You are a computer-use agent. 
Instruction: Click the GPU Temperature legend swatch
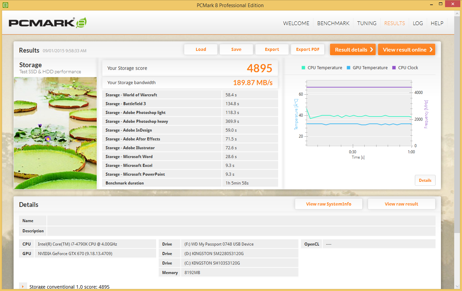348,68
